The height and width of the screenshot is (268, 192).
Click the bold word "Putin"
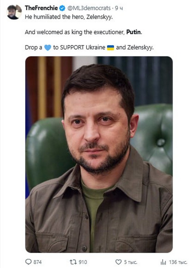pos(134,32)
